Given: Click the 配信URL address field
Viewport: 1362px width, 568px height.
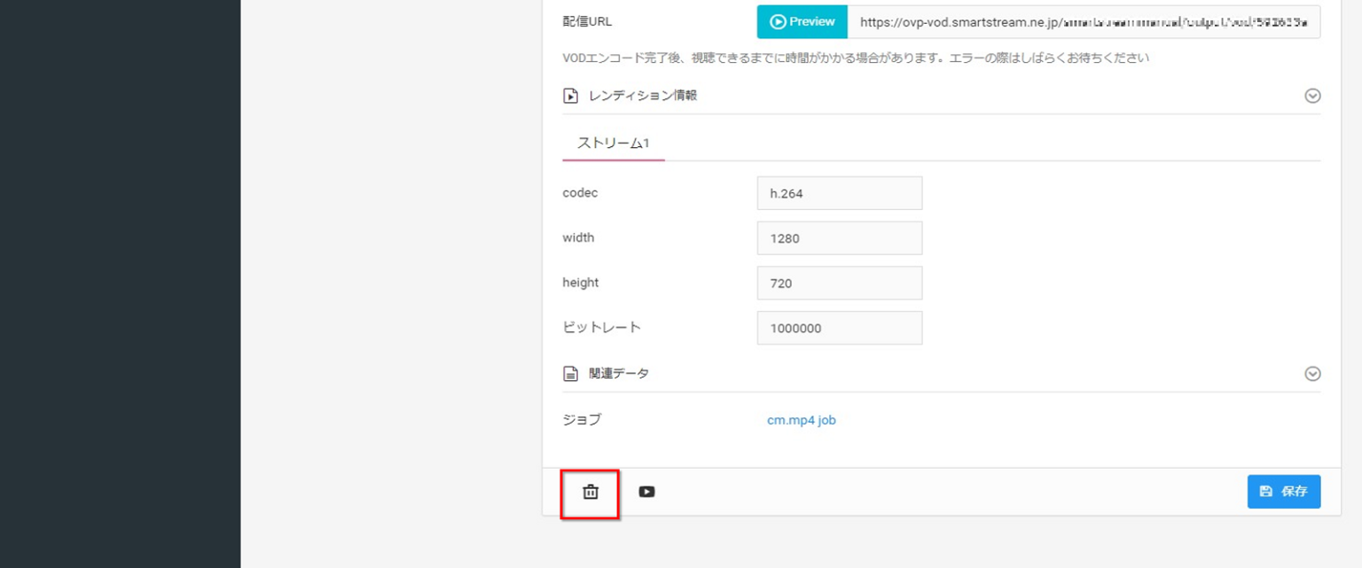Looking at the screenshot, I should [x=1083, y=22].
